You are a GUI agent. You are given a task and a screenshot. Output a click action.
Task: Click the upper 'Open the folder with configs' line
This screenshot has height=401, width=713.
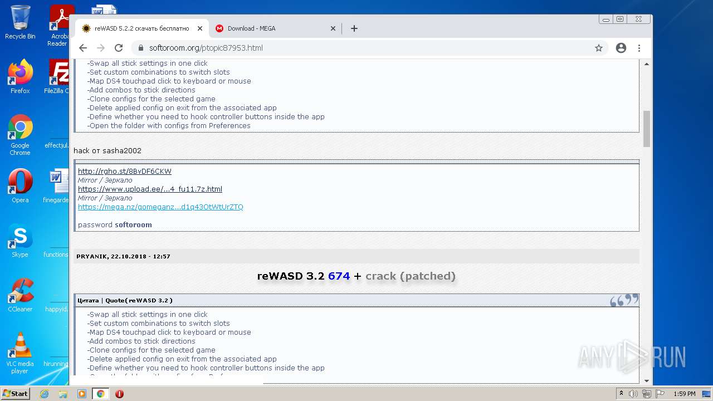pyautogui.click(x=169, y=125)
